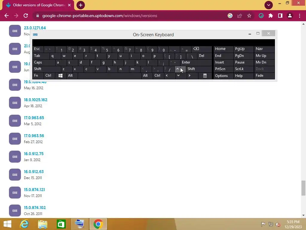This screenshot has width=306, height=230.
Task: Open the Action Center flag icon in tray
Action: point(263,224)
